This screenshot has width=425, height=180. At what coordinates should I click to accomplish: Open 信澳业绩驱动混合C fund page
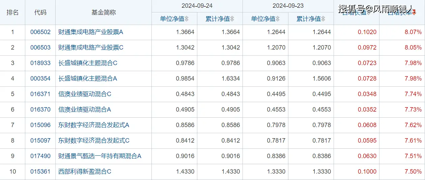(85, 94)
